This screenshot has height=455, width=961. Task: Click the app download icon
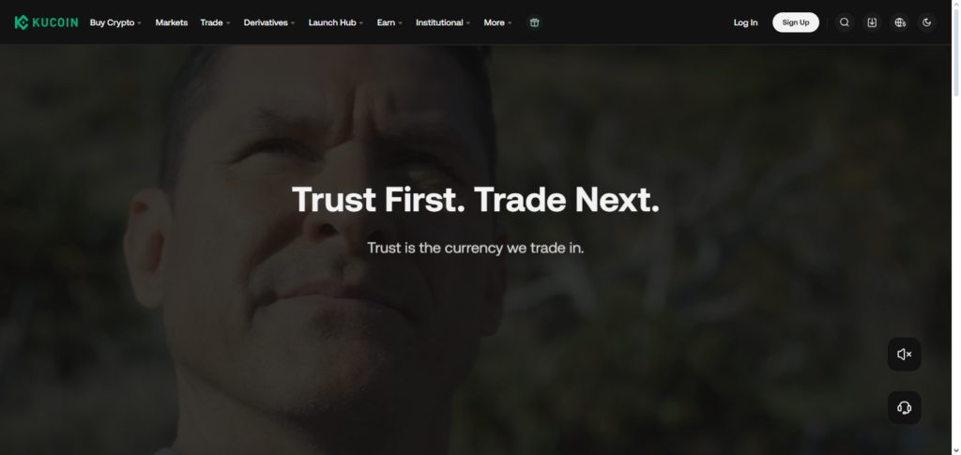point(872,23)
